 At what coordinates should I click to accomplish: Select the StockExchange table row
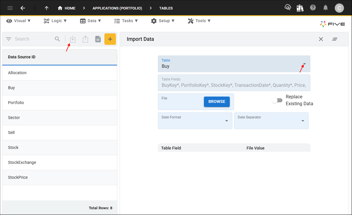(x=60, y=163)
